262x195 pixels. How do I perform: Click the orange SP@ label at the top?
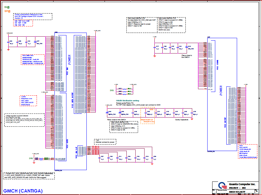click(7, 11)
